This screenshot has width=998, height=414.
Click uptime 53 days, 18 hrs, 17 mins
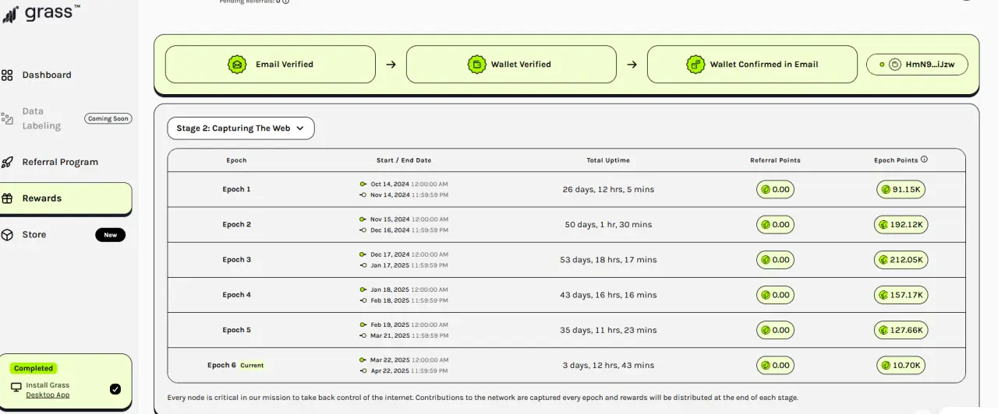pyautogui.click(x=608, y=260)
